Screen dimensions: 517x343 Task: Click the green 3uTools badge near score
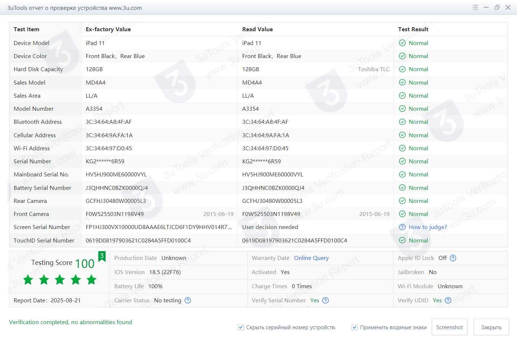click(102, 256)
